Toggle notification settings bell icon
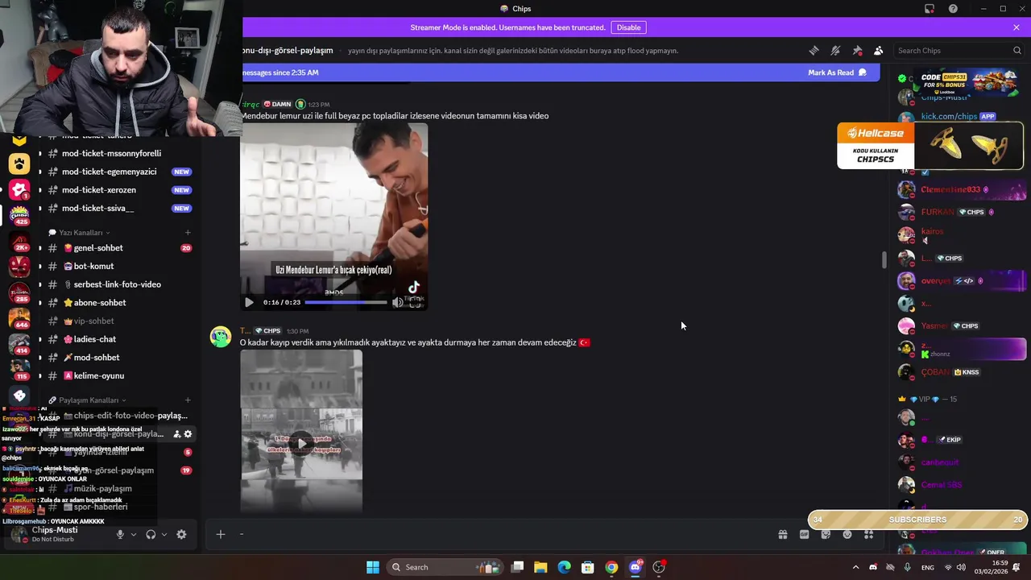The height and width of the screenshot is (580, 1031). pyautogui.click(x=835, y=50)
